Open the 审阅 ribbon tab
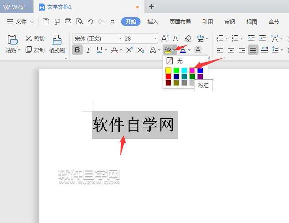The width and height of the screenshot is (289, 223). click(x=230, y=22)
